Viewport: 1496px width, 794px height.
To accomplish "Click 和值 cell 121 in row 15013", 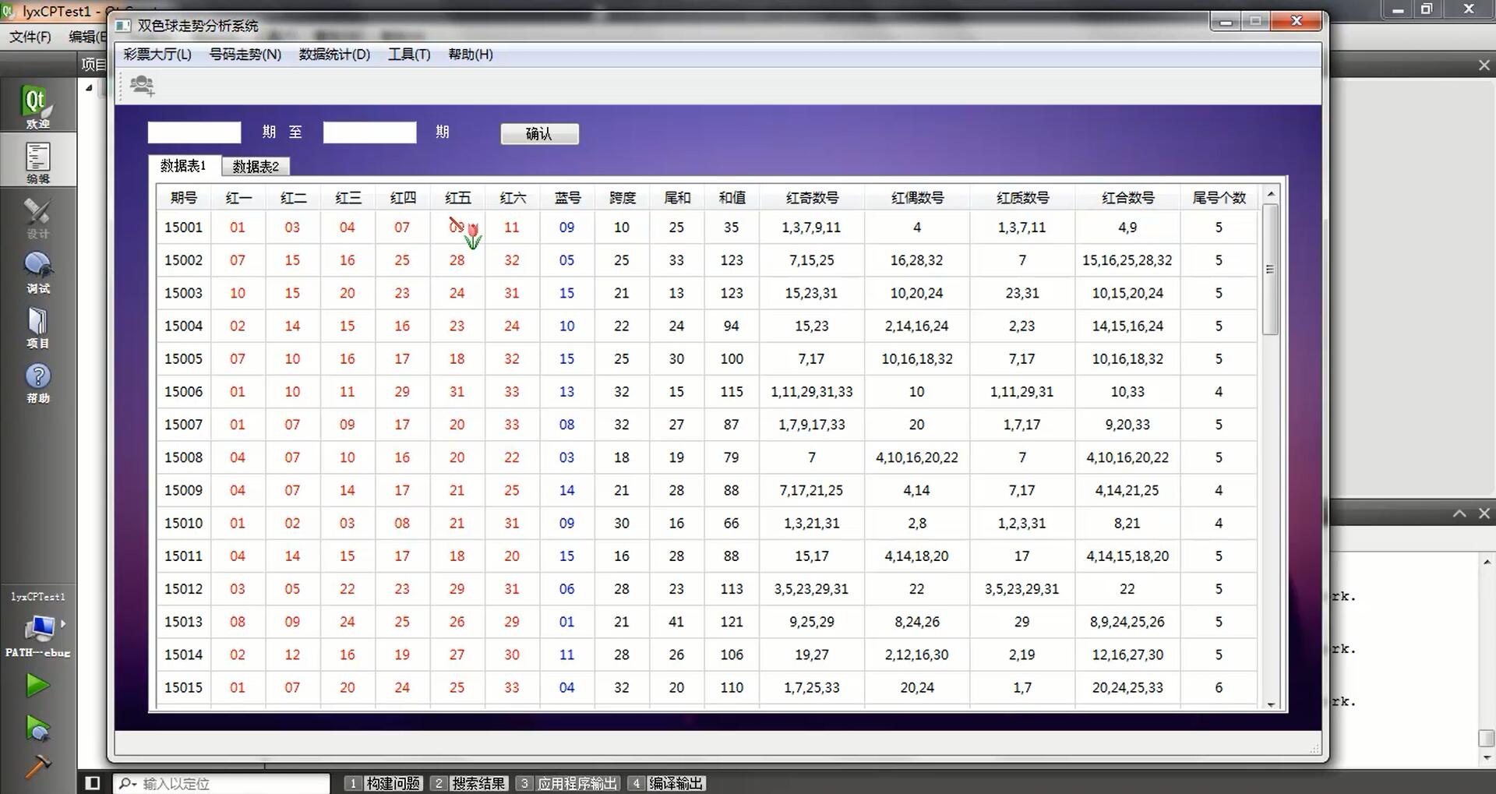I will pos(732,622).
